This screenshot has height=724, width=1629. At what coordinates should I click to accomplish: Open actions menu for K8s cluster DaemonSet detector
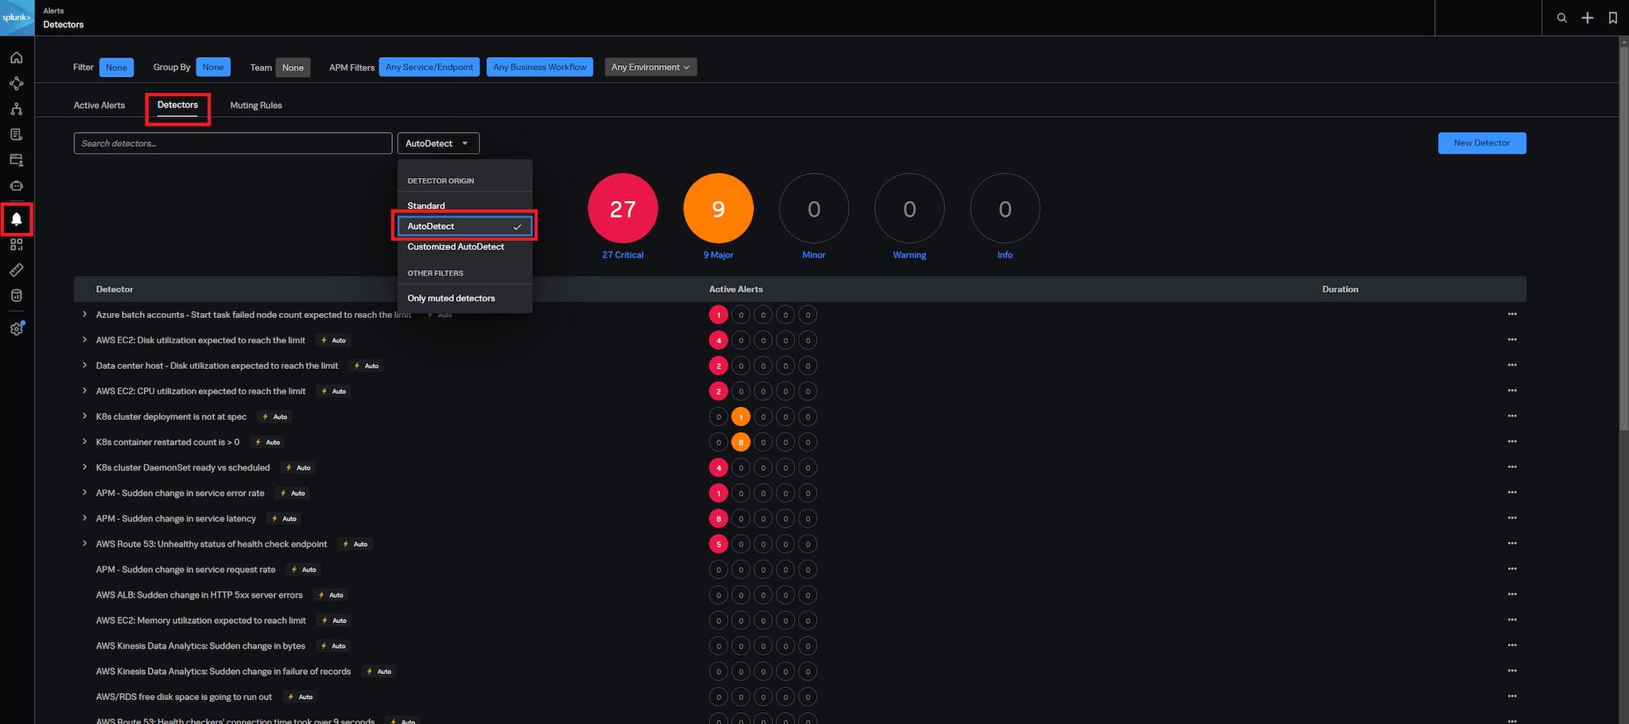point(1512,467)
